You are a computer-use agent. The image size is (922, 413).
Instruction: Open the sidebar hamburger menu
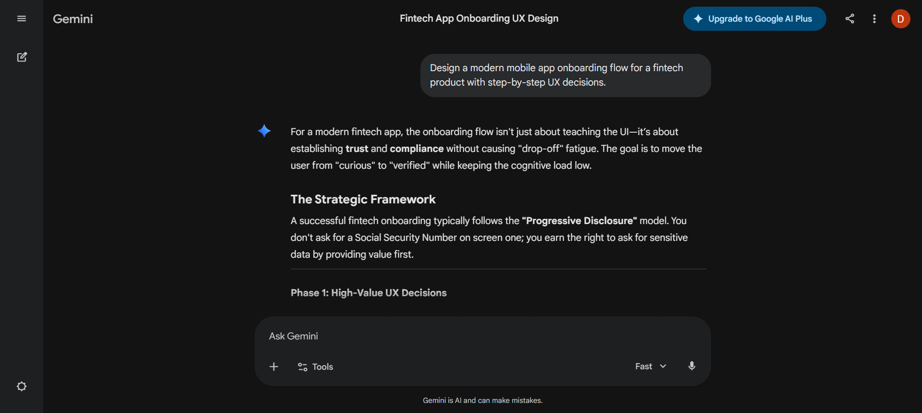pyautogui.click(x=21, y=18)
